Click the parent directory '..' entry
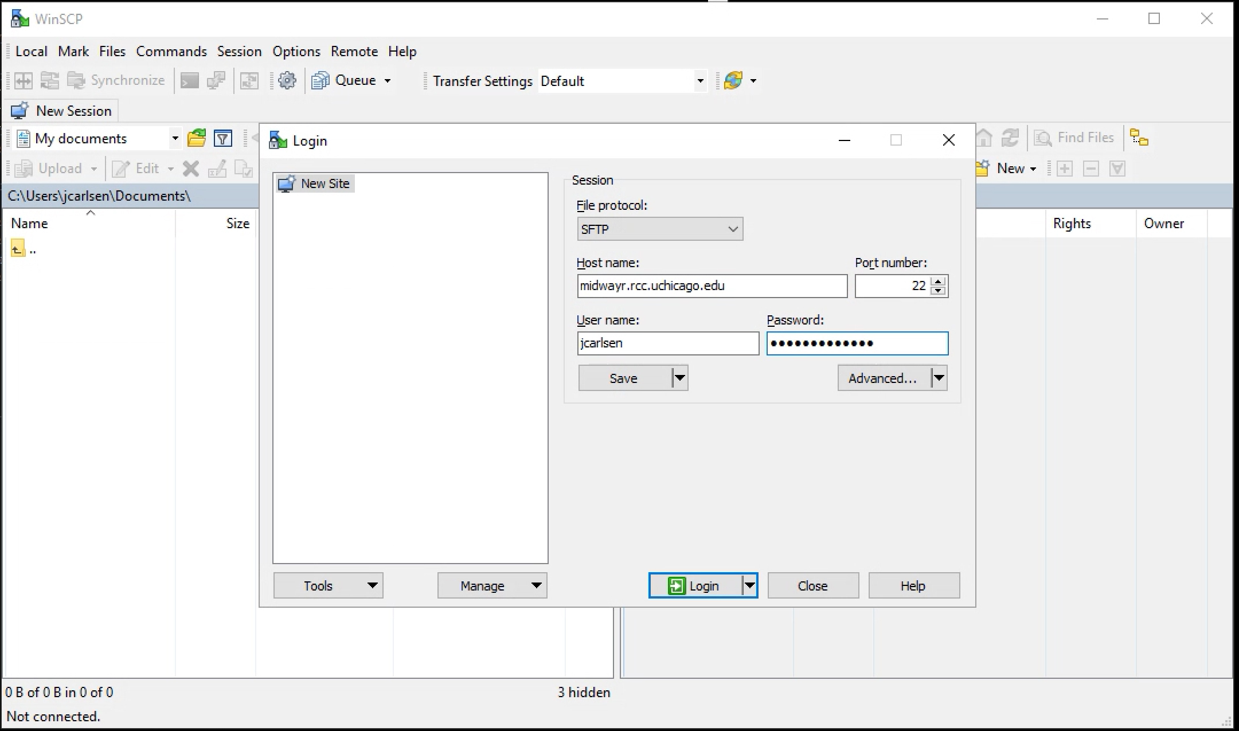1239x731 pixels. click(24, 249)
